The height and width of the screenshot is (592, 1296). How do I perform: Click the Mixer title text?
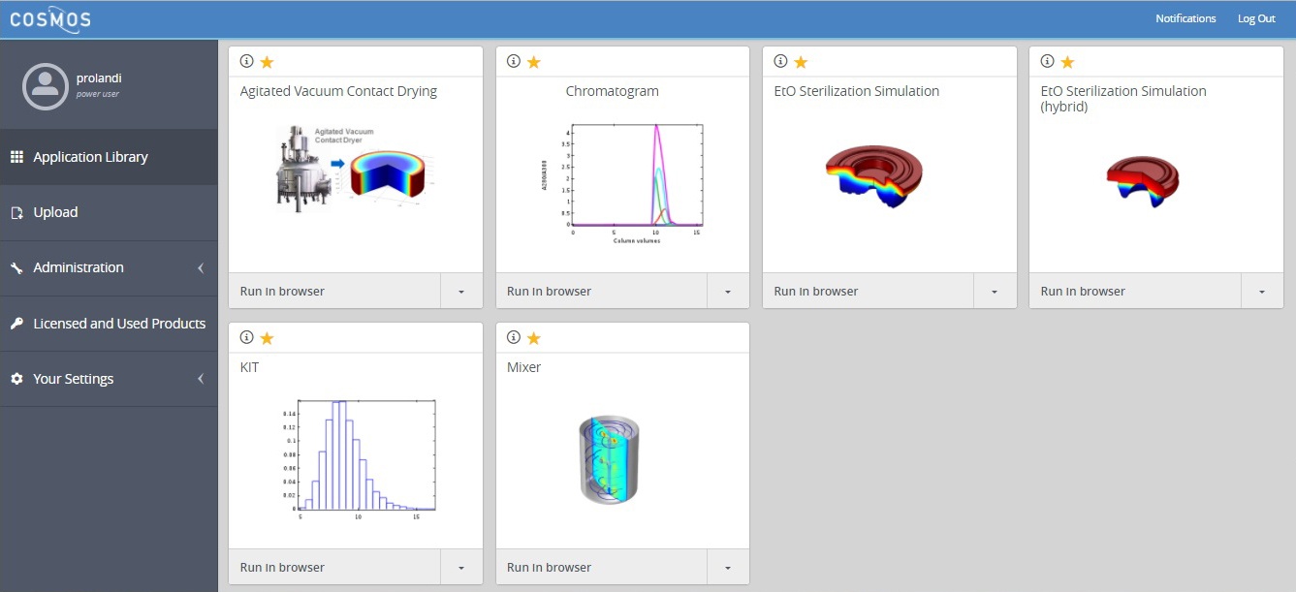[523, 367]
